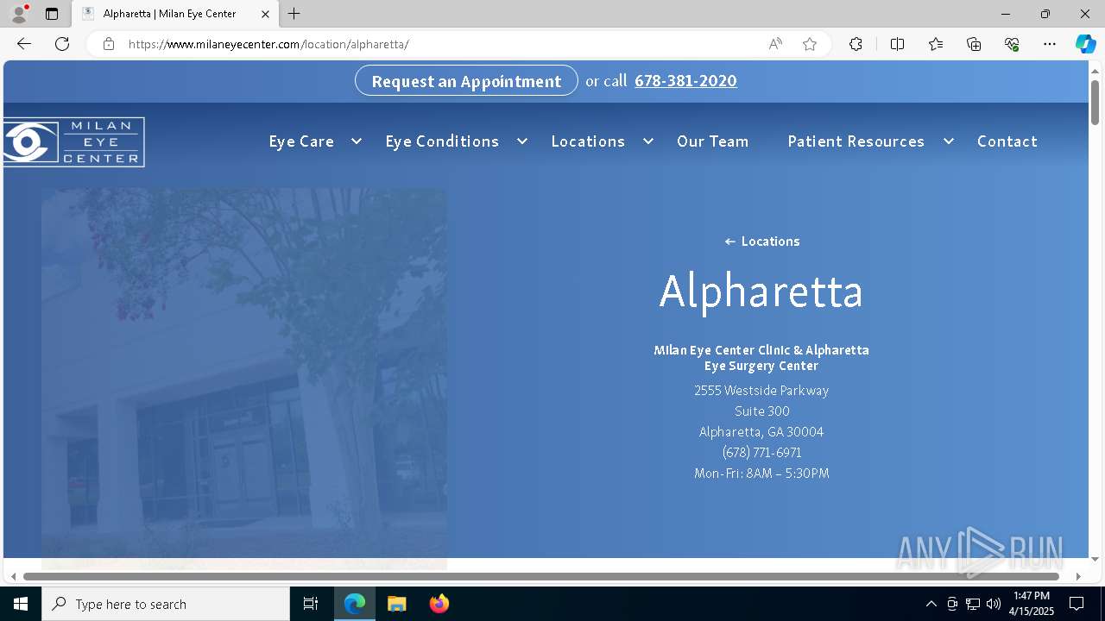Call the 678-381-2020 phone link
1105x621 pixels.
[x=685, y=80]
